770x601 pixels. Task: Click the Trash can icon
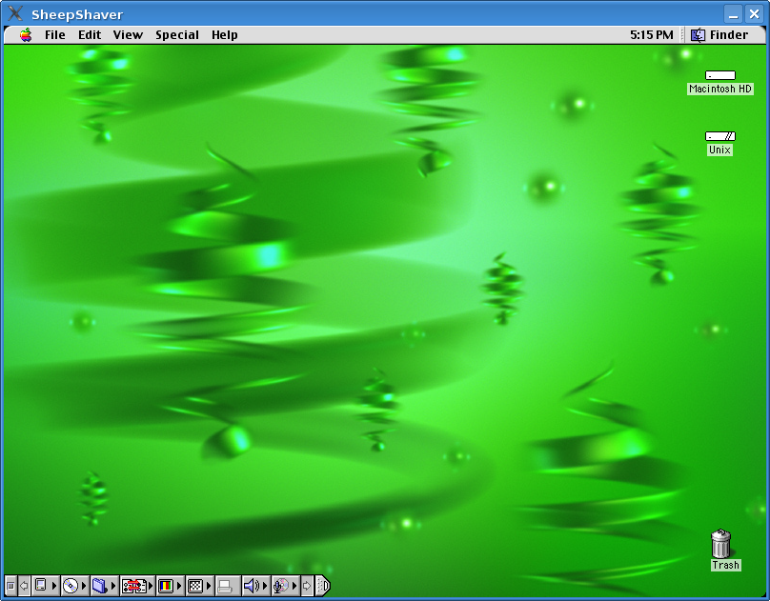coord(721,545)
